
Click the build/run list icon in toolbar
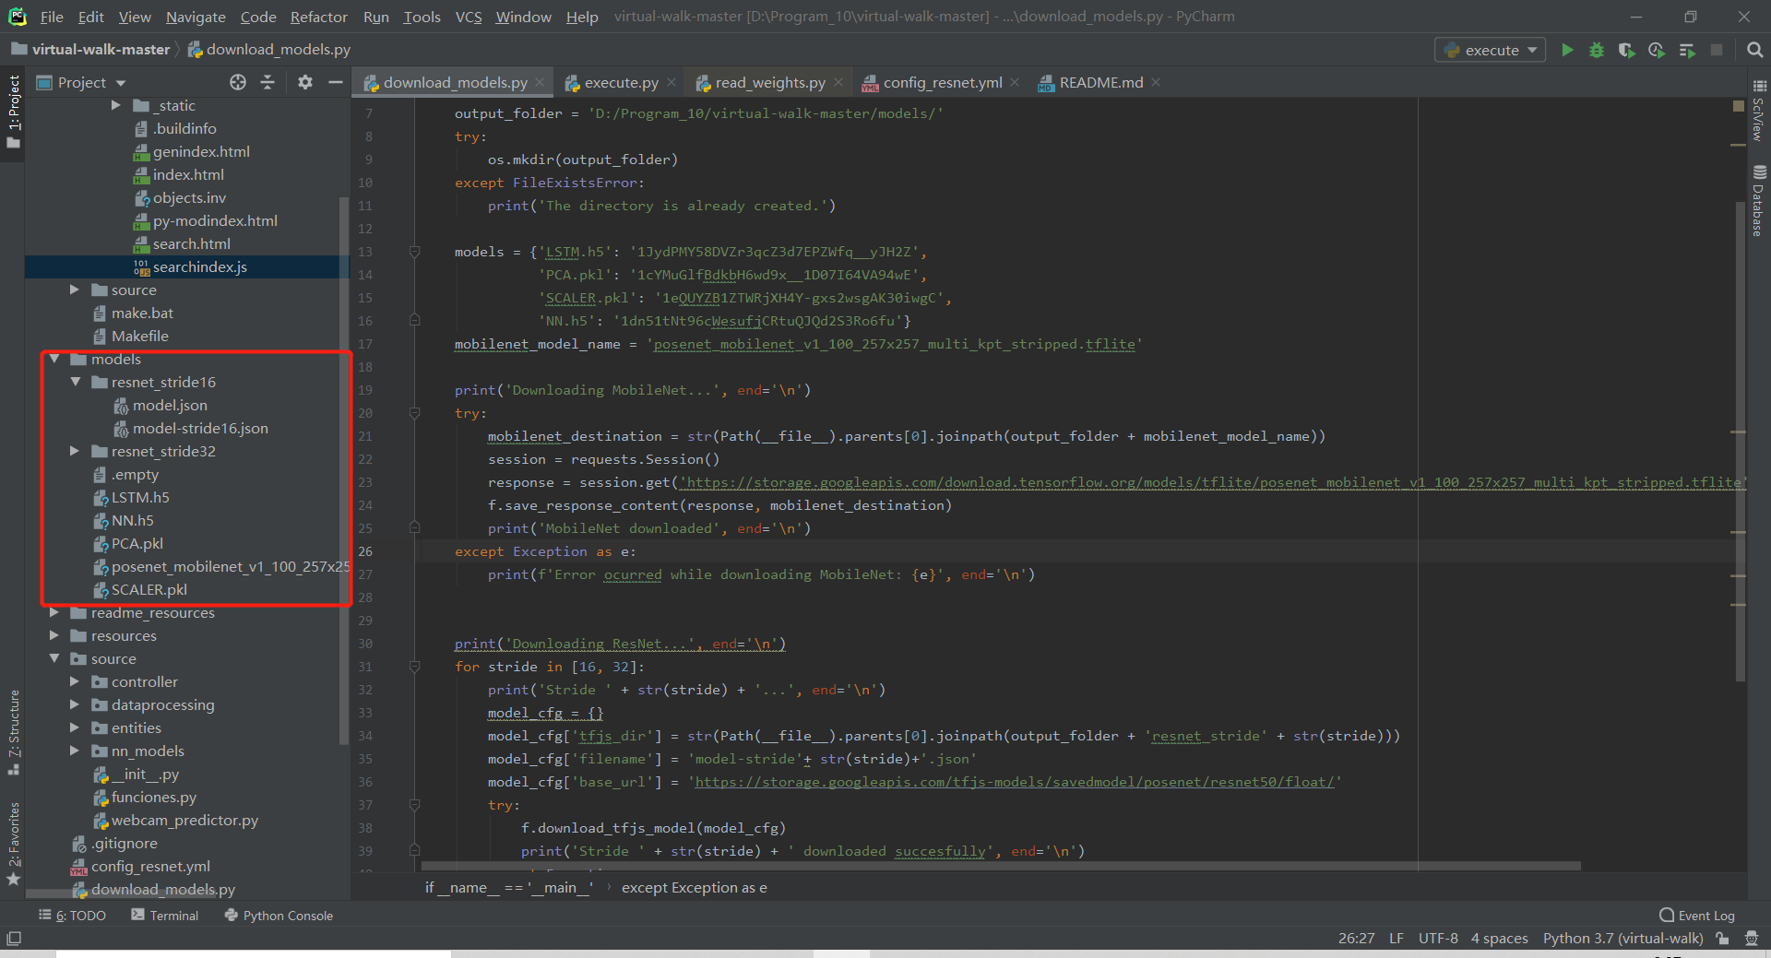(x=1687, y=50)
